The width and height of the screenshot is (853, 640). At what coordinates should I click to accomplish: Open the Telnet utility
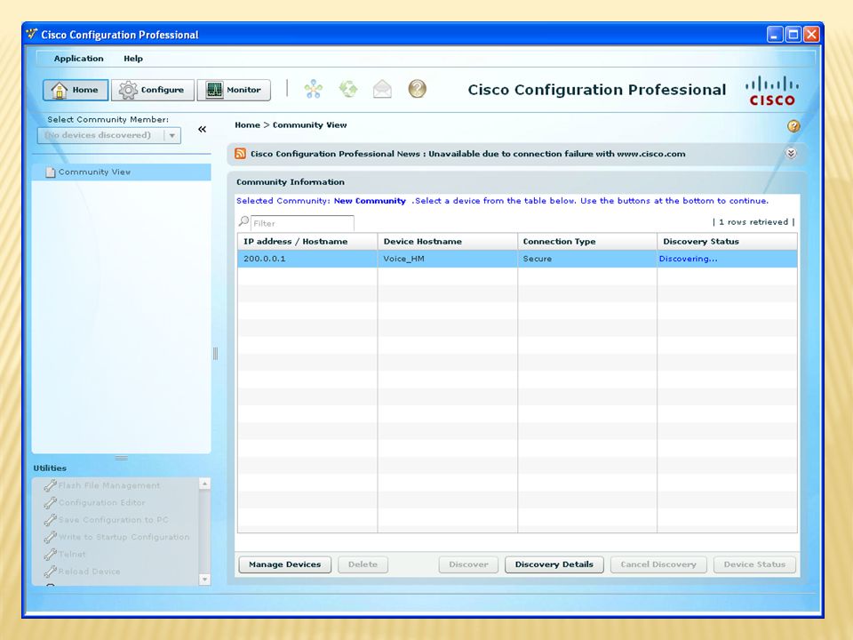tap(72, 554)
